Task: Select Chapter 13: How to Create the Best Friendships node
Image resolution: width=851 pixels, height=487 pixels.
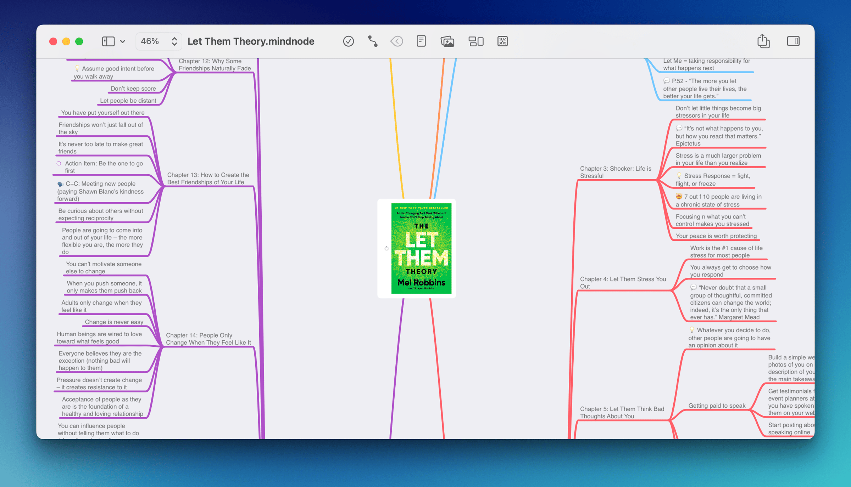Action: point(208,179)
